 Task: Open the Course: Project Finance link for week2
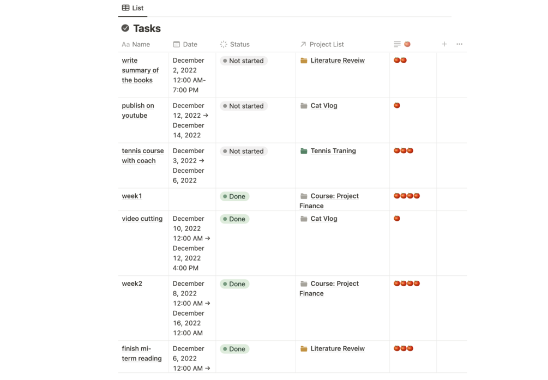(334, 284)
